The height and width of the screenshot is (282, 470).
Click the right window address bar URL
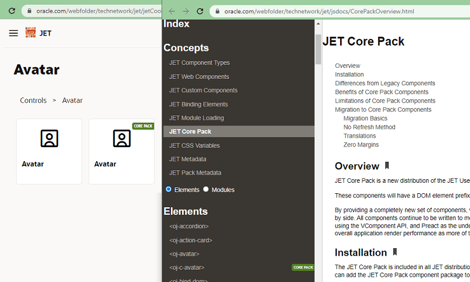pos(319,11)
